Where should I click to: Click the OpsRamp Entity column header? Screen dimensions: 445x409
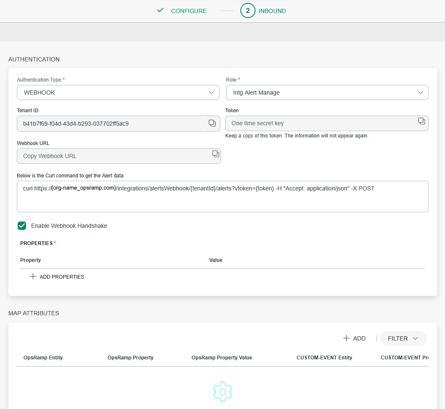[43, 358]
